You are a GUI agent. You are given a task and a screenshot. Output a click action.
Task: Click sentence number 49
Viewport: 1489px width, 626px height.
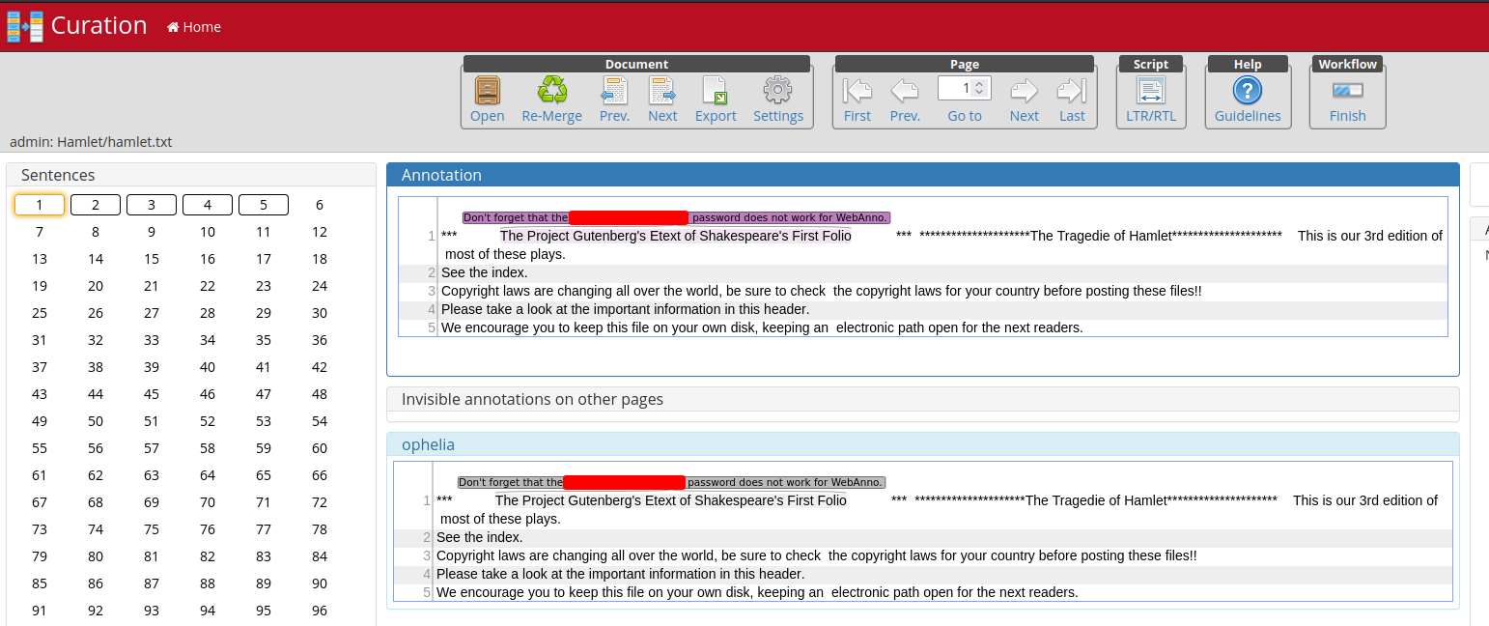click(40, 421)
